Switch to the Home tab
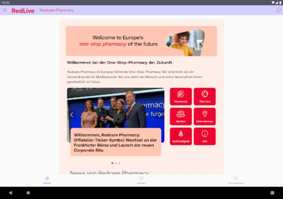This screenshot has width=283, height=199. click(x=47, y=181)
